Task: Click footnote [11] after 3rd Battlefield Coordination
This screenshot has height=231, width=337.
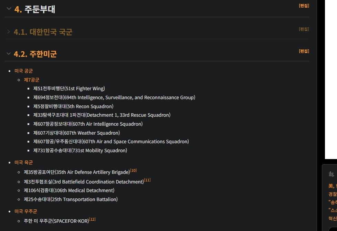Action: click(x=147, y=180)
